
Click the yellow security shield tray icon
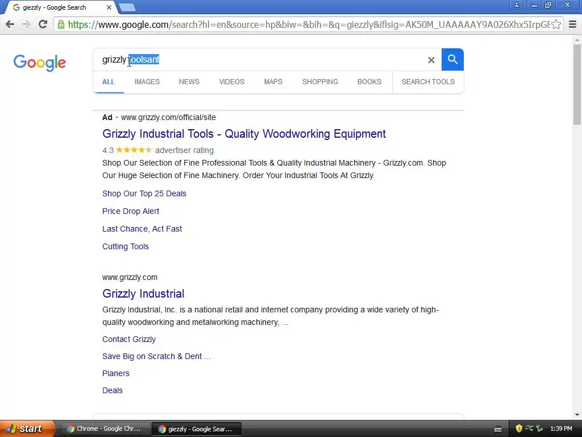(519, 428)
